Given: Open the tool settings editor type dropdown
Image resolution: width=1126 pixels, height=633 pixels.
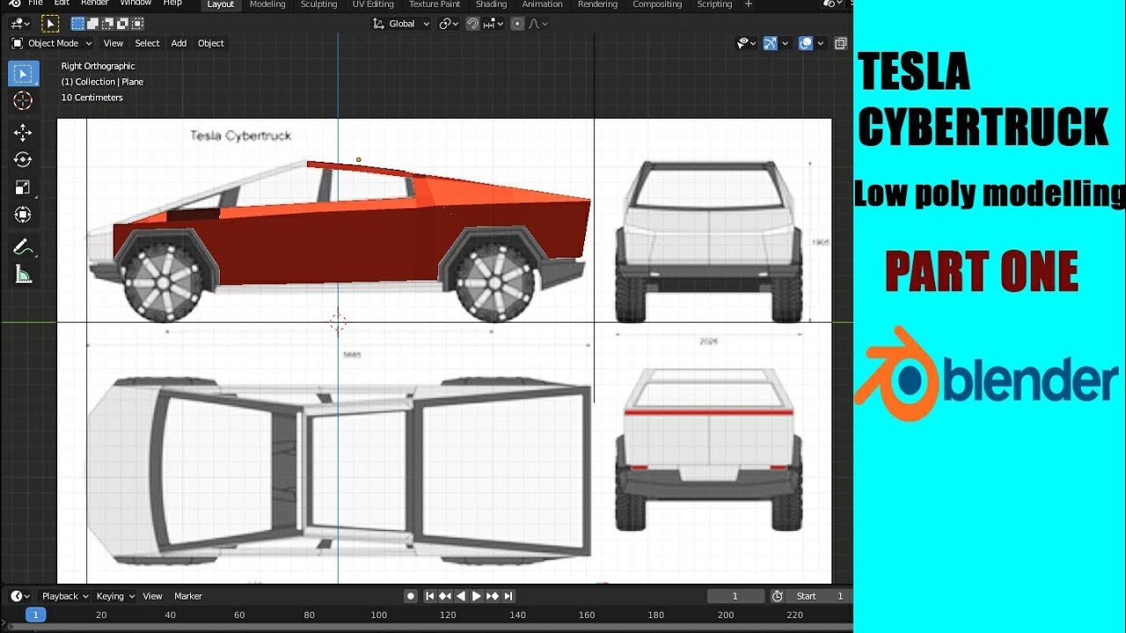Looking at the screenshot, I should point(20,24).
